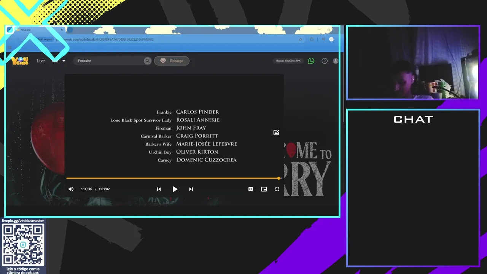Screen dimensions: 487x274
Task: Click the note edit icon on video
Action: coord(276,132)
